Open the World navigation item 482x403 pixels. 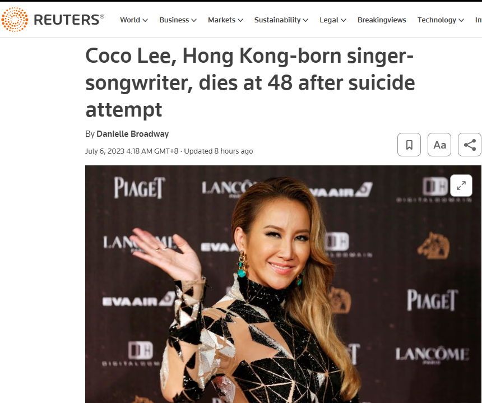pos(130,20)
